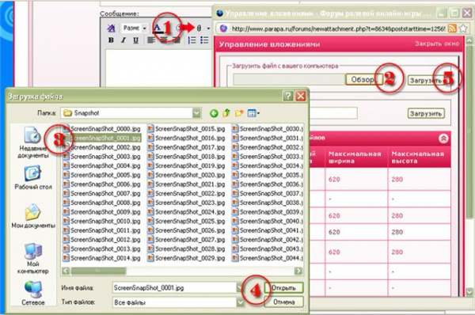Select file ScreenSnapShot_0000.jpg
This screenshot has height=315, width=475.
pyautogui.click(x=102, y=129)
